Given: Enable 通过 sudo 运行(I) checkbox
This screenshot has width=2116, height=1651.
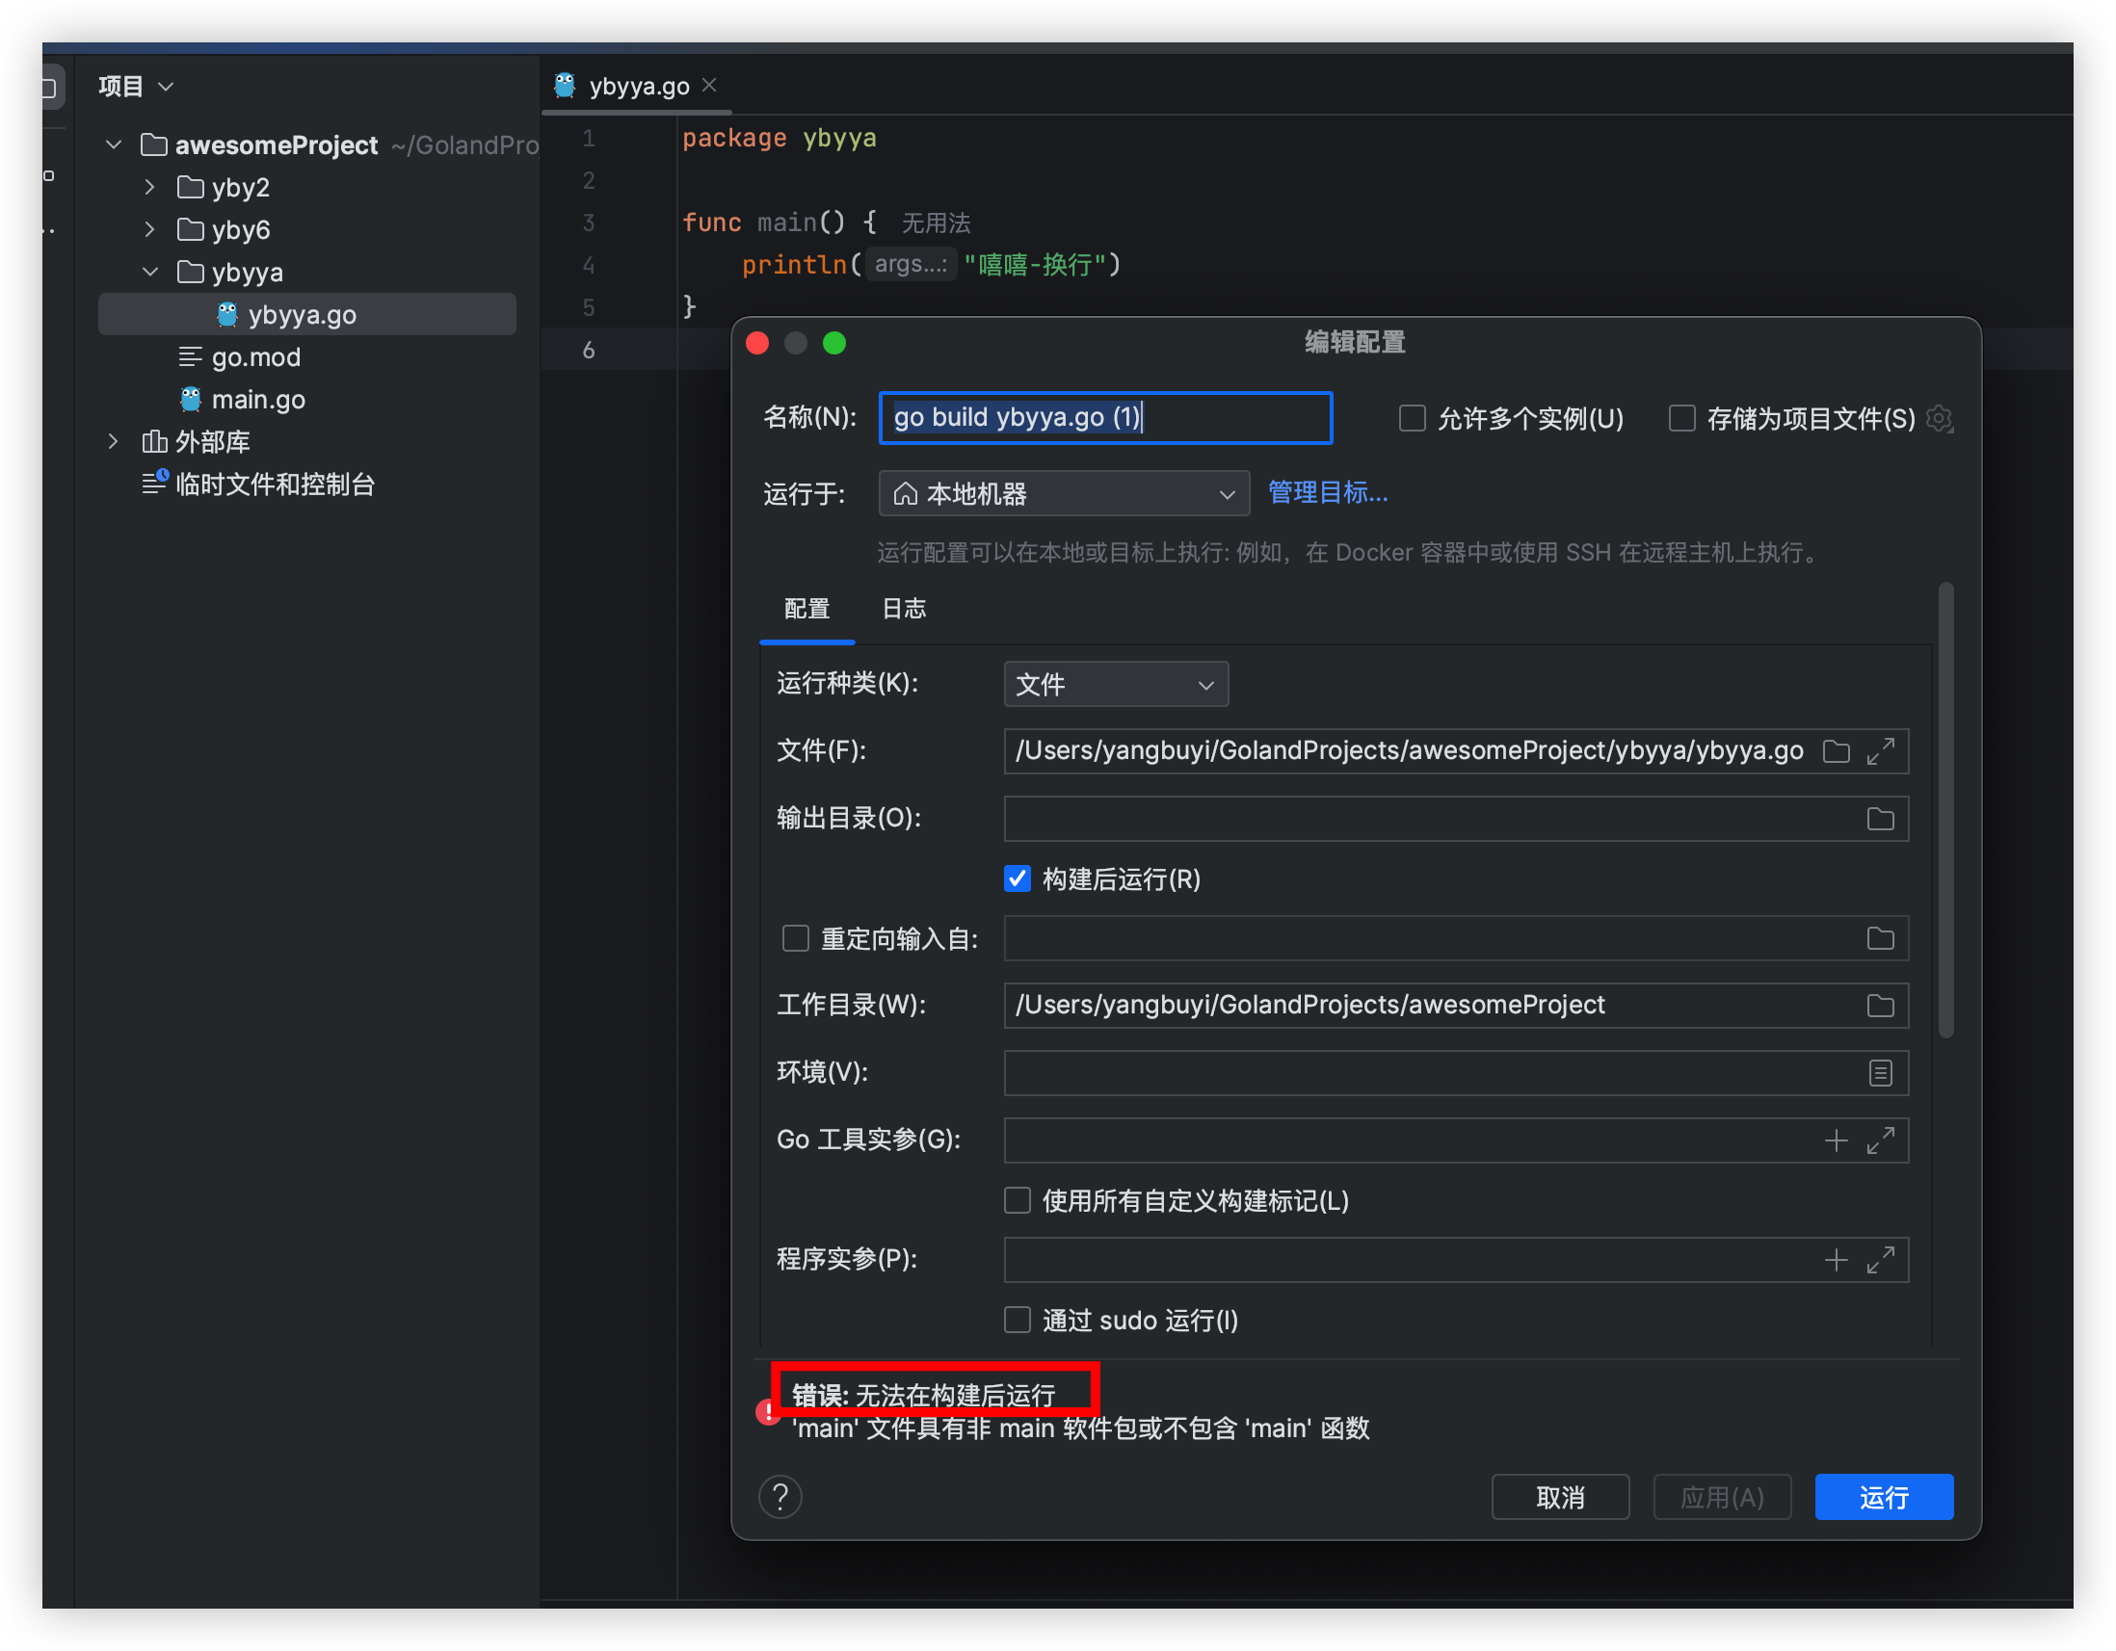Looking at the screenshot, I should pyautogui.click(x=1018, y=1320).
